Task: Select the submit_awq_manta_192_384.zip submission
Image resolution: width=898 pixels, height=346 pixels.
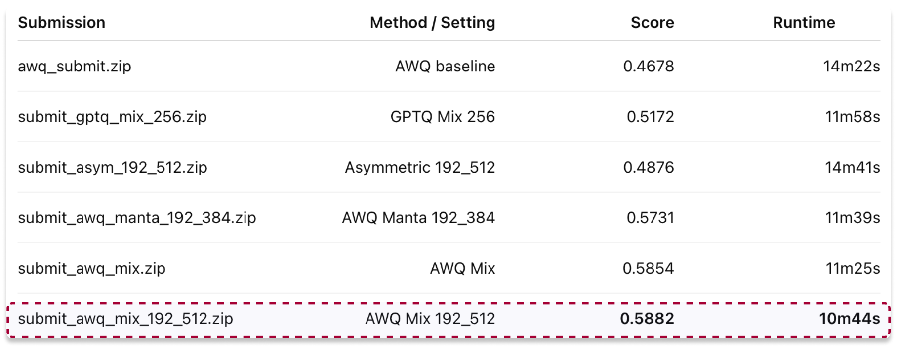Action: pyautogui.click(x=137, y=218)
